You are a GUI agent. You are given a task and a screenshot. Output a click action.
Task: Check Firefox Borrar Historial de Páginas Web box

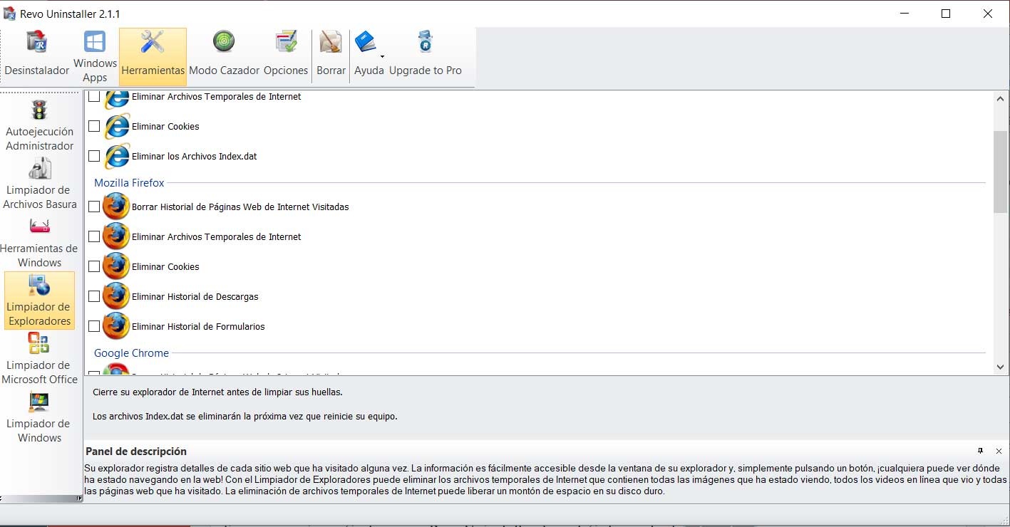click(94, 207)
